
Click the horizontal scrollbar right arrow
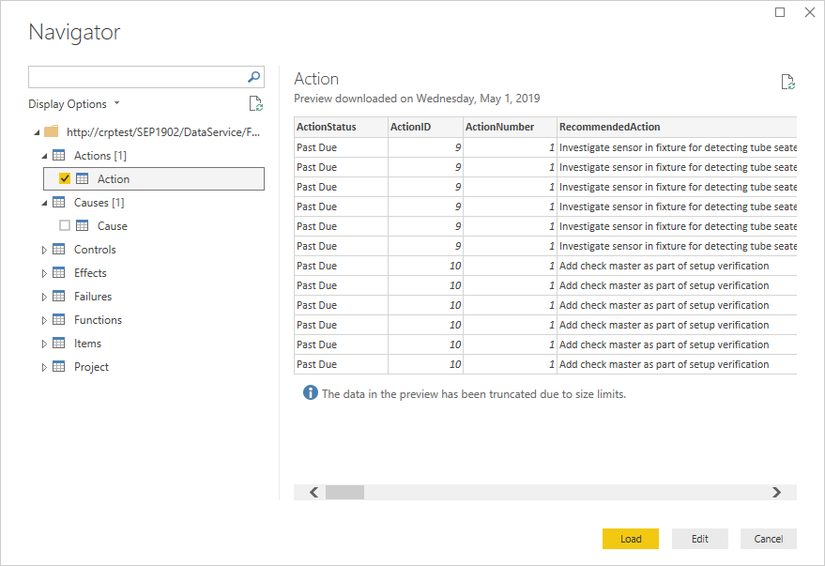776,492
